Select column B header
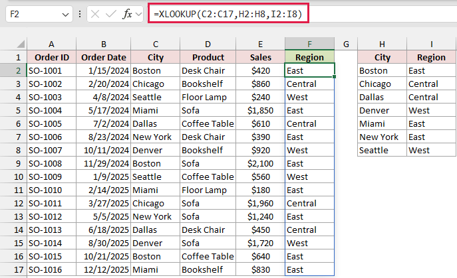 pyautogui.click(x=104, y=44)
